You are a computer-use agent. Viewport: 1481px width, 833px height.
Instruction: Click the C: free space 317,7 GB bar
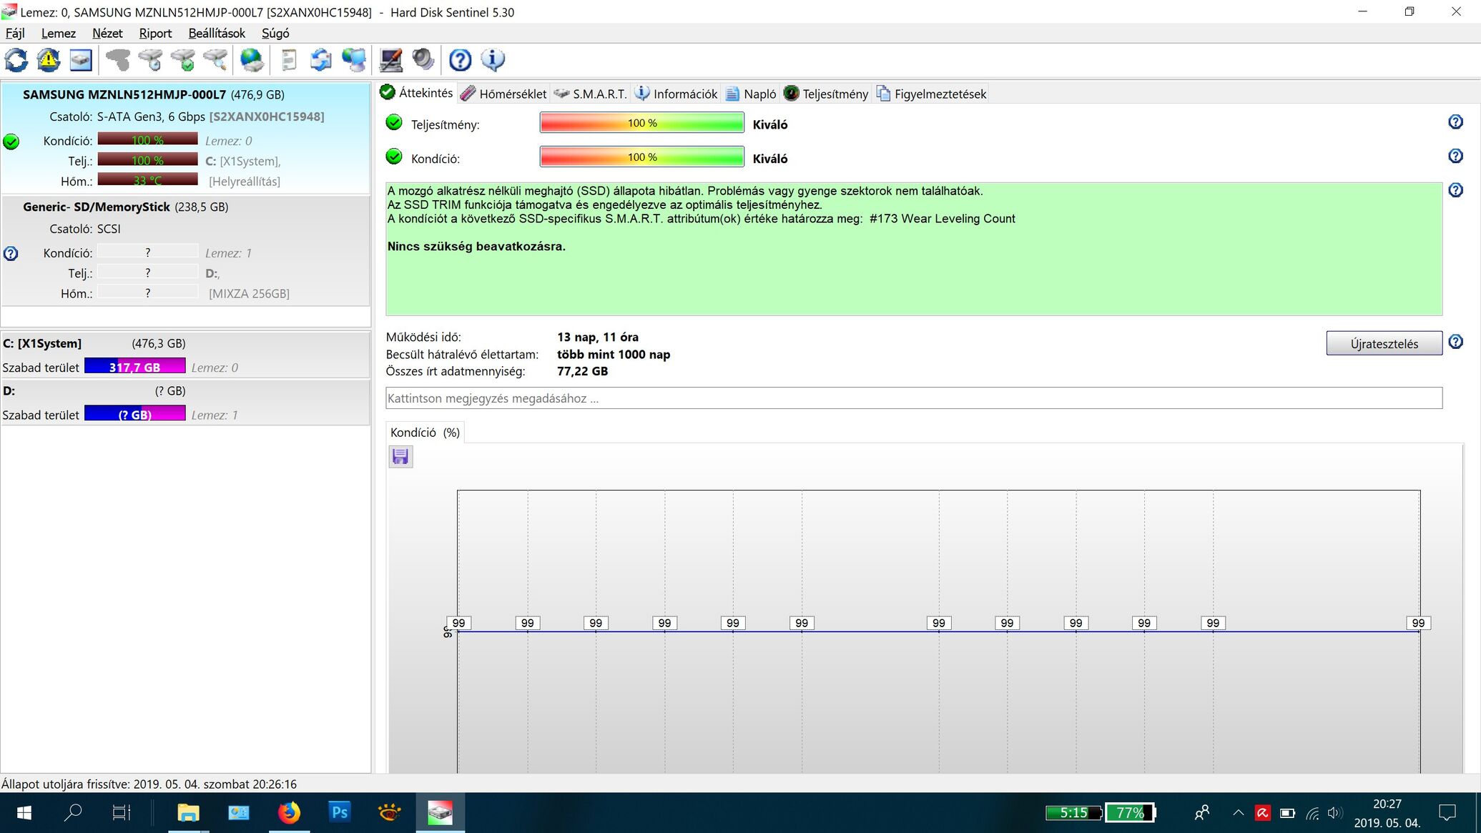coord(135,367)
